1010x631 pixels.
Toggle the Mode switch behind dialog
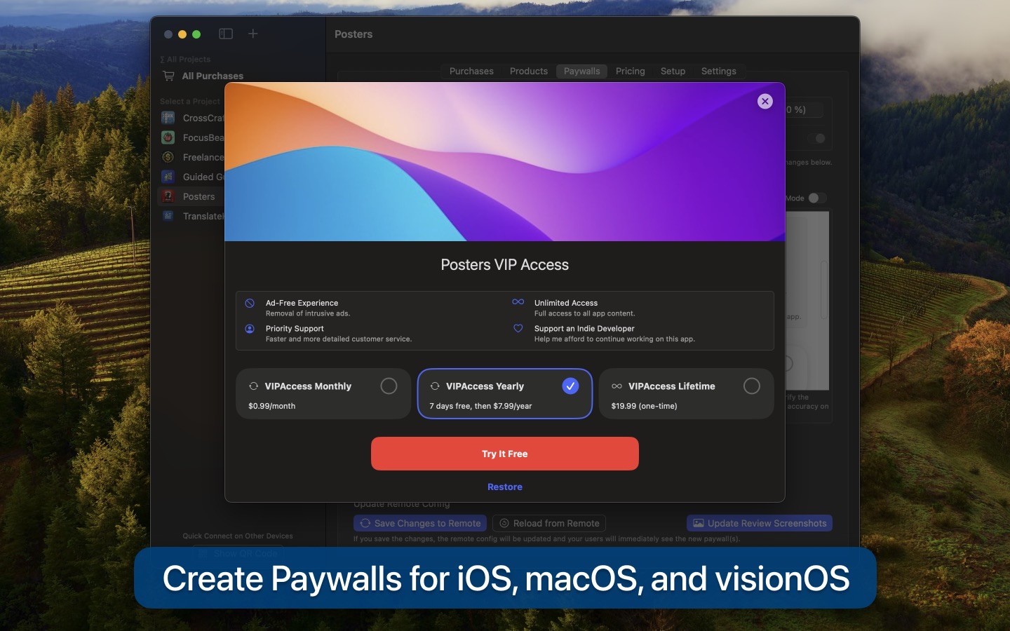[x=817, y=198]
